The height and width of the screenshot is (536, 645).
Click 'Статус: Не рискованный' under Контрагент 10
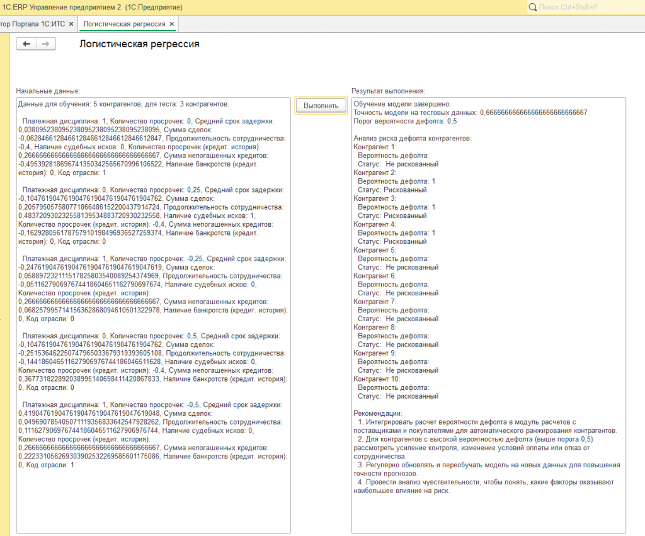click(x=398, y=396)
